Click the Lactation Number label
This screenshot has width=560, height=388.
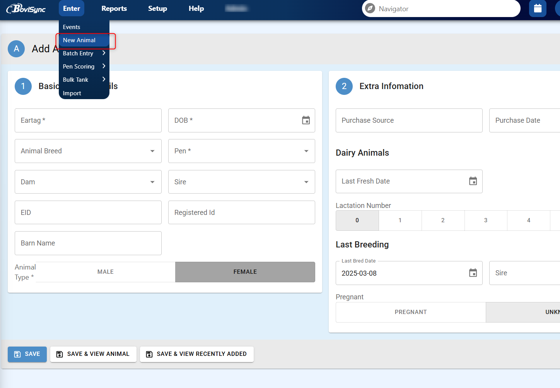[x=363, y=206]
